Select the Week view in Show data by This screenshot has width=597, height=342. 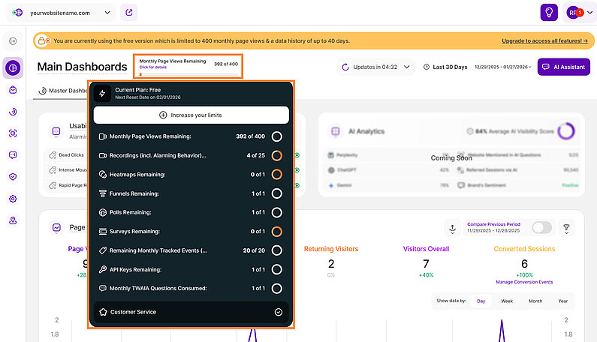(x=507, y=301)
